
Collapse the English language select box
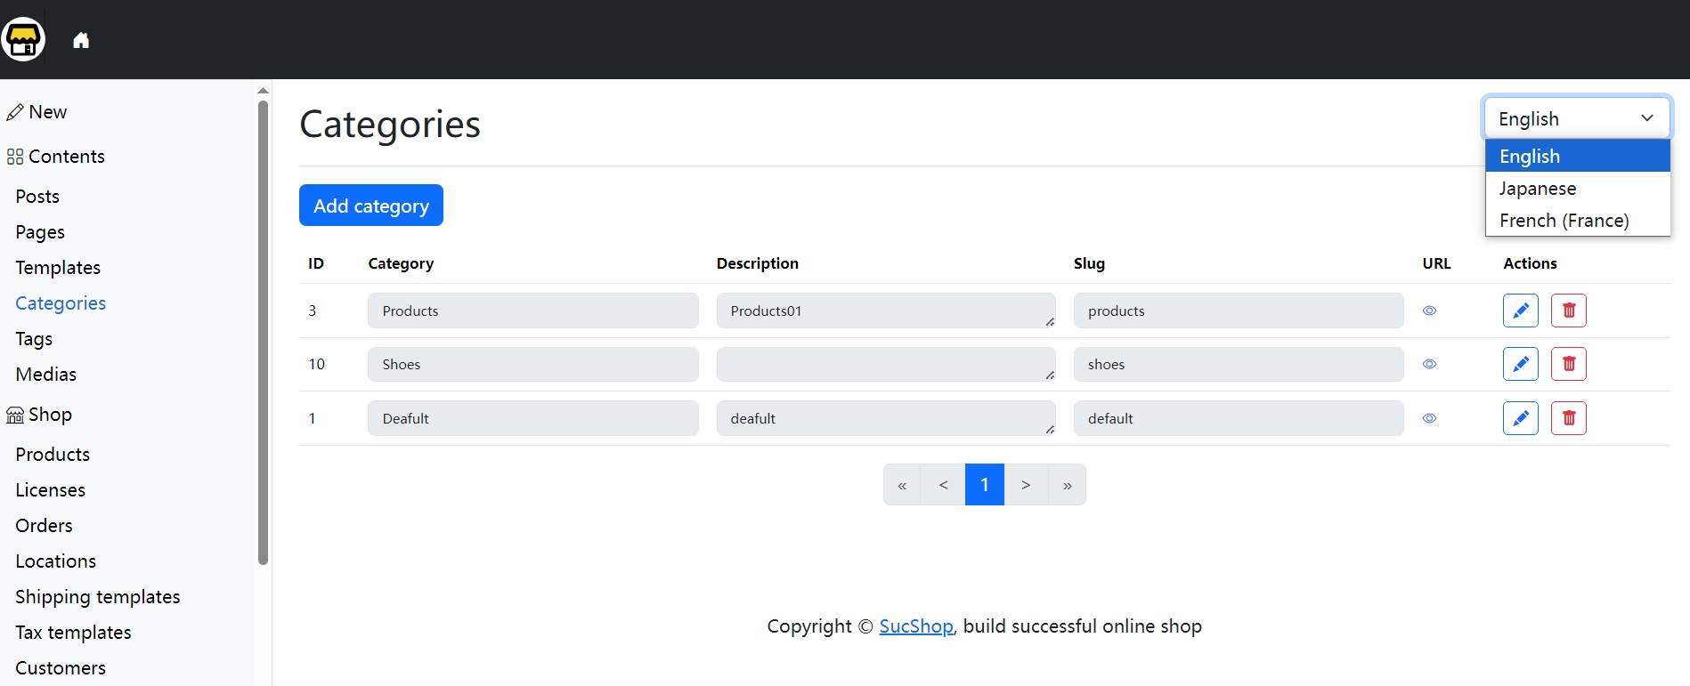click(1576, 118)
